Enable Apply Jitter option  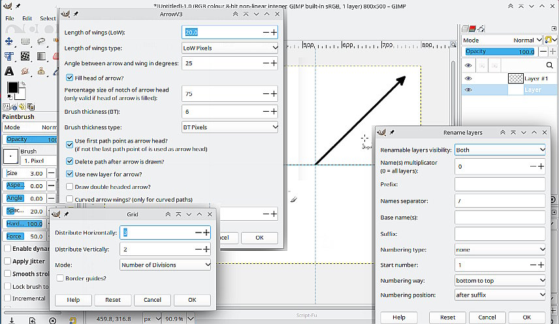pyautogui.click(x=7, y=261)
